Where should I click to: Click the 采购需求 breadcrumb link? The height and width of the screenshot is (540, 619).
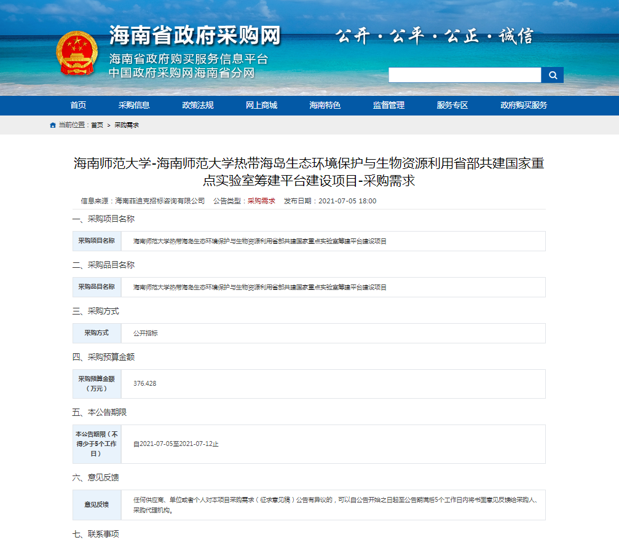[127, 125]
